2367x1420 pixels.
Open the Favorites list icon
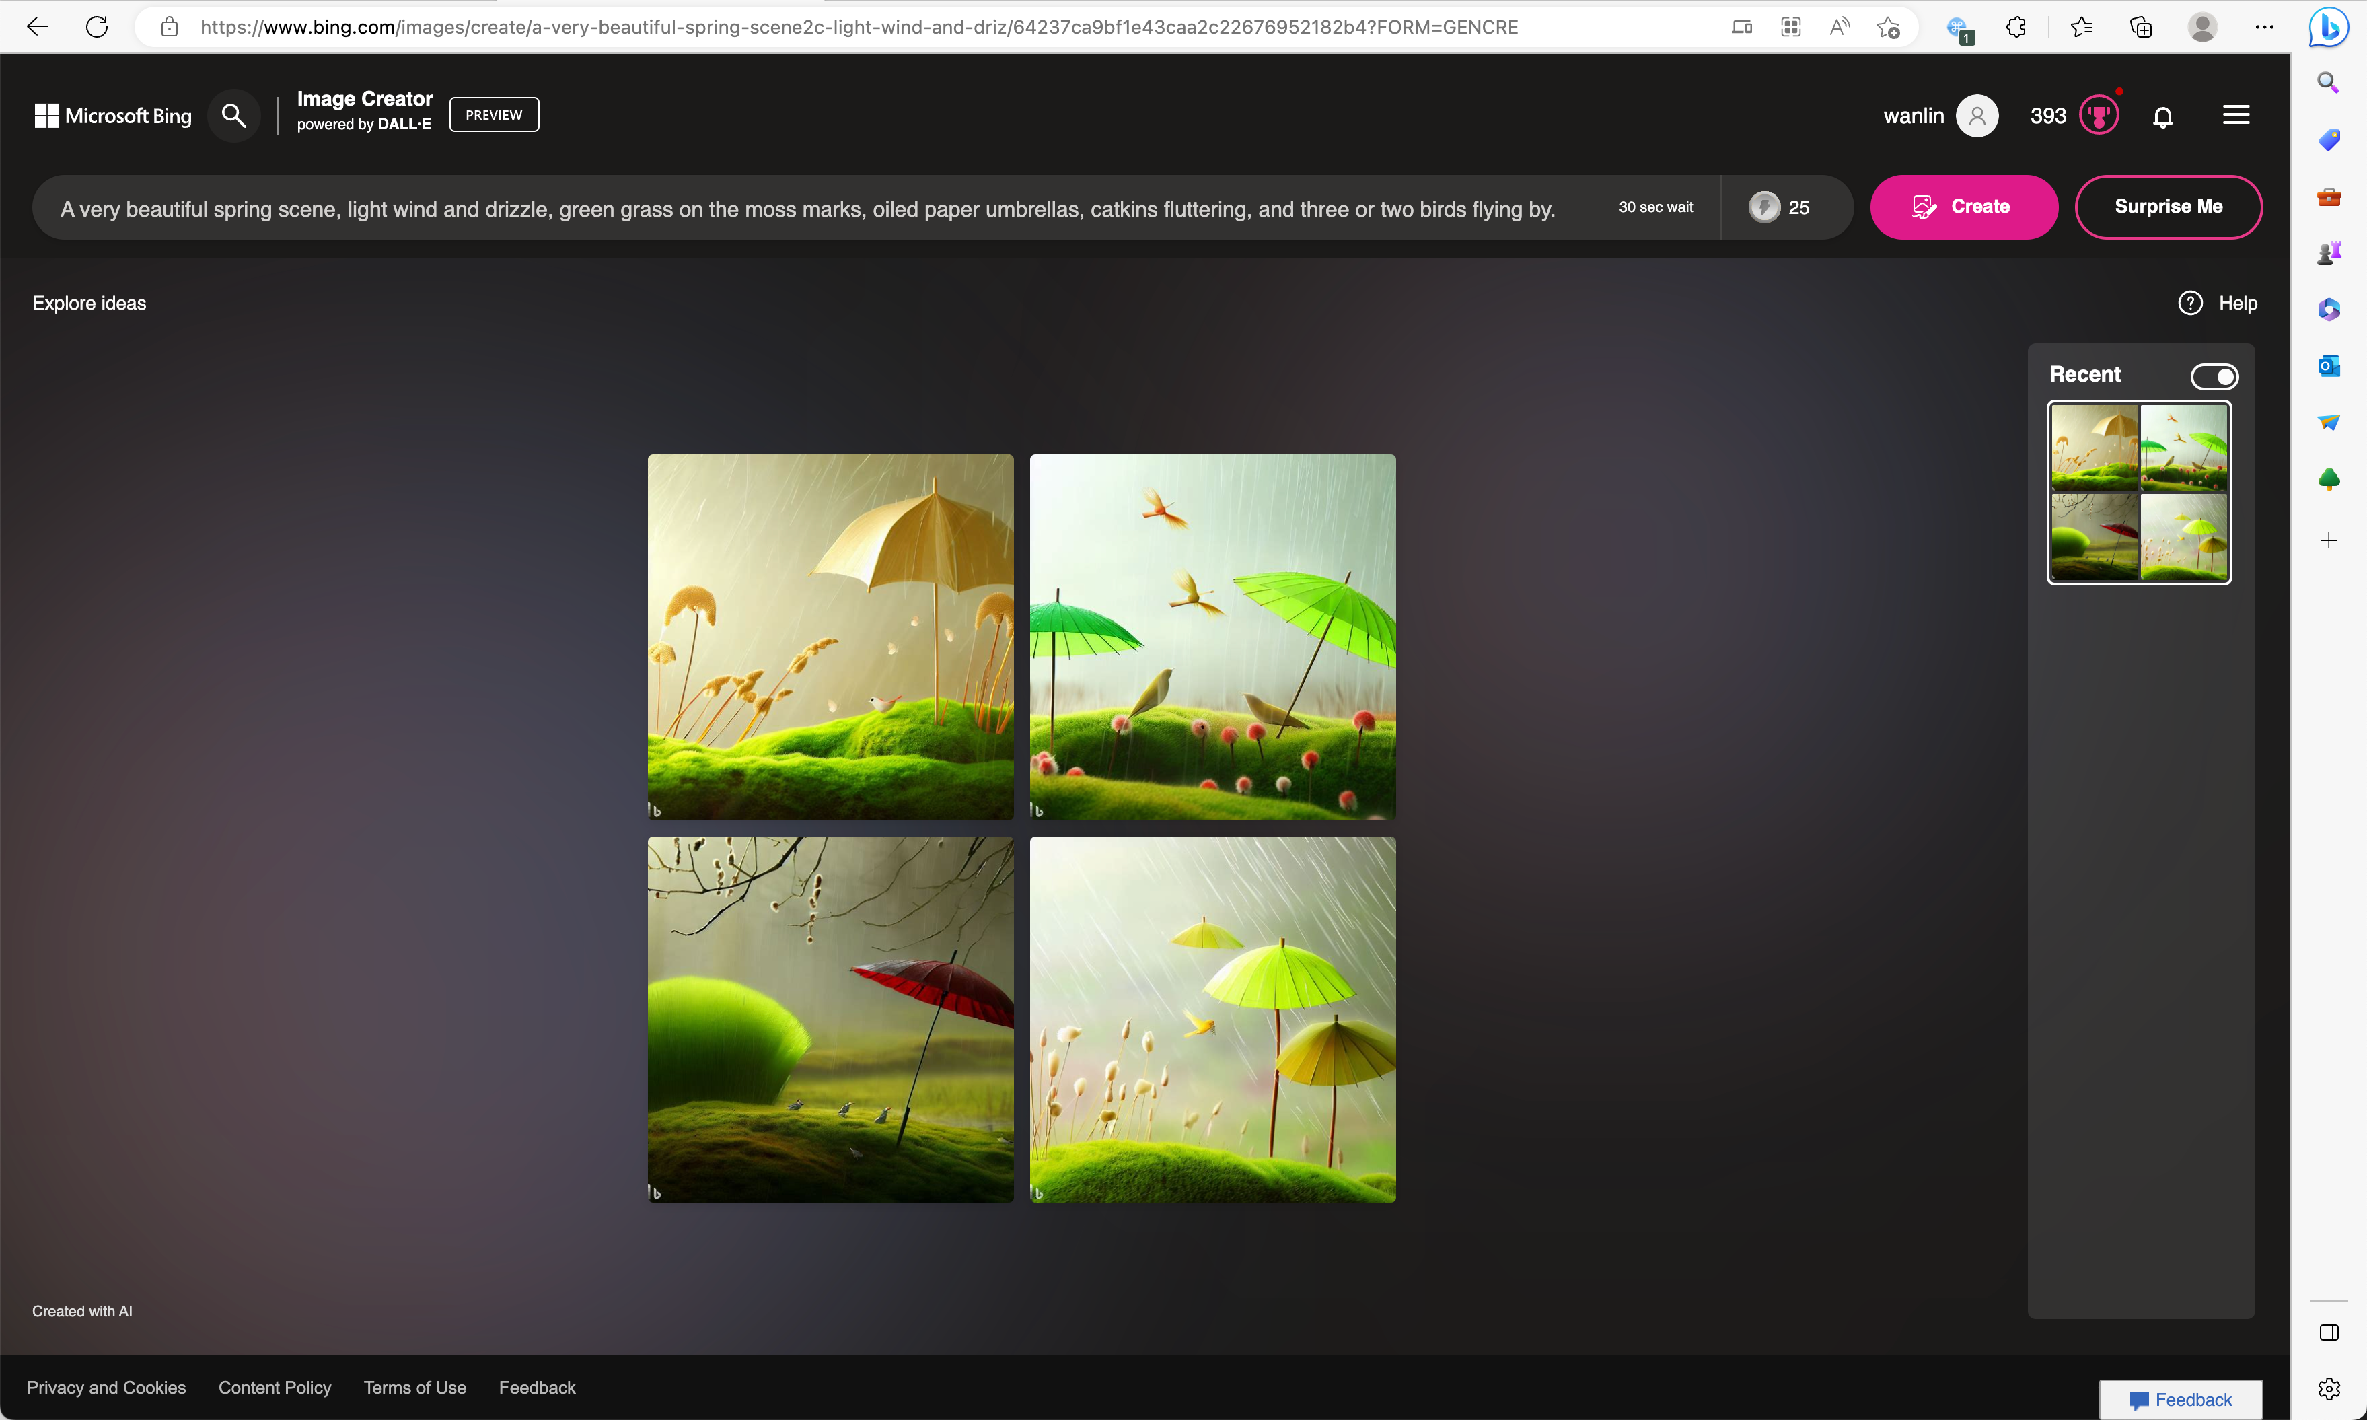(x=2081, y=27)
